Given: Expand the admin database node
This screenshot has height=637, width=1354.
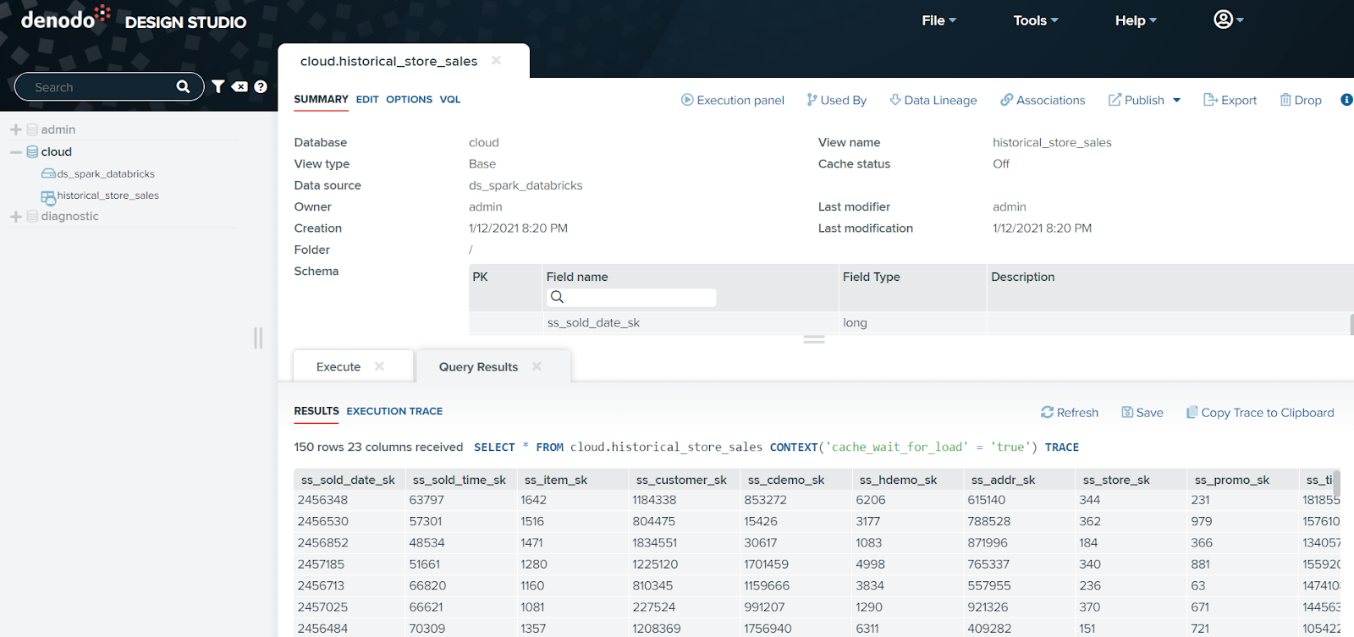Looking at the screenshot, I should (x=15, y=129).
